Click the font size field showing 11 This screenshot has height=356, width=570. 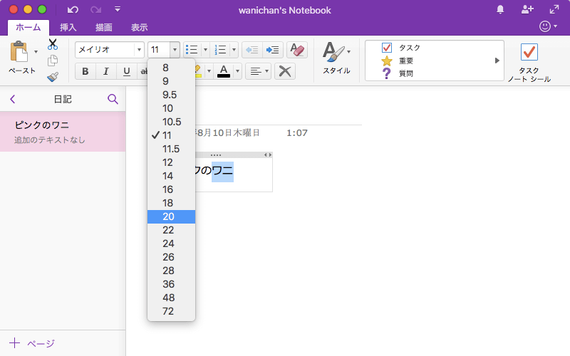tap(159, 50)
